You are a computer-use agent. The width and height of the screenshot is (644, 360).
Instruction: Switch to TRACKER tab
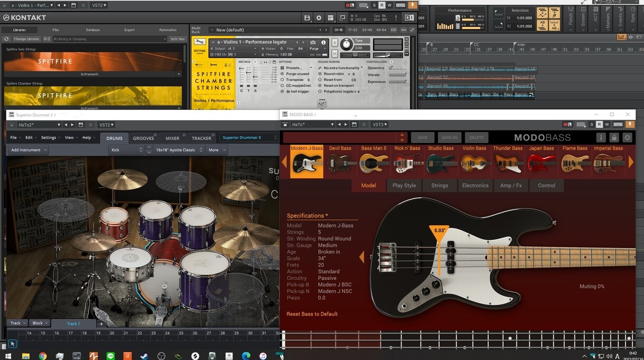[201, 138]
